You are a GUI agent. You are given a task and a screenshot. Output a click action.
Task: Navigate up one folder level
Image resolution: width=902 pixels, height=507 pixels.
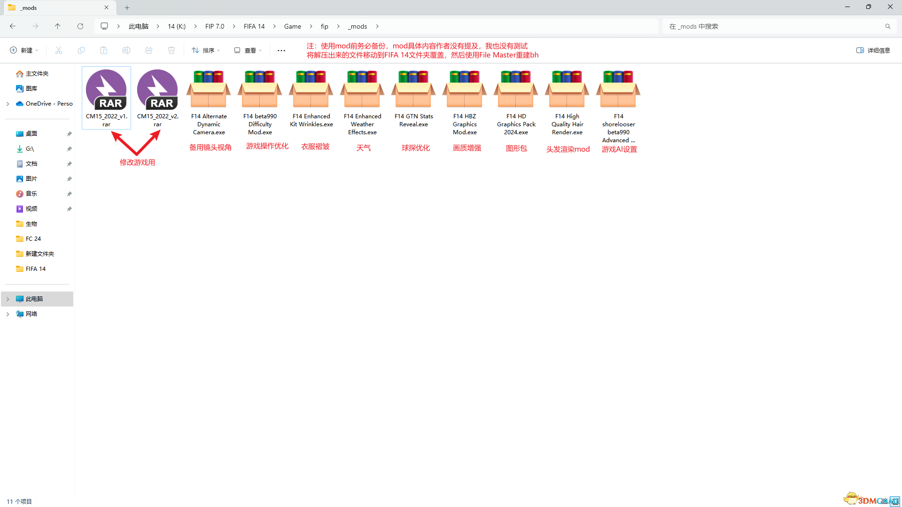click(57, 26)
